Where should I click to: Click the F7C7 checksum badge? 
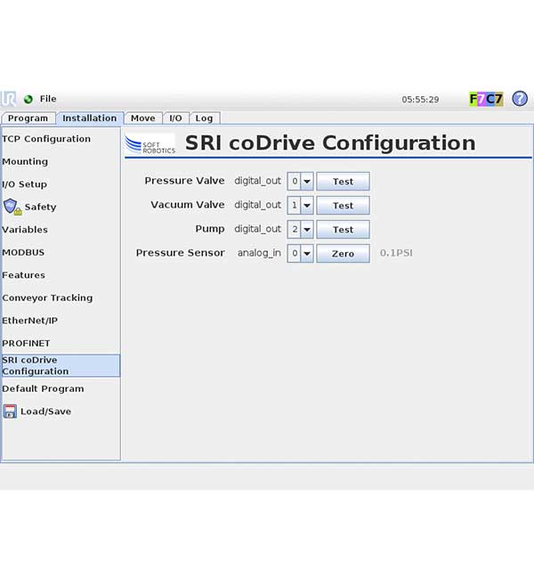486,99
